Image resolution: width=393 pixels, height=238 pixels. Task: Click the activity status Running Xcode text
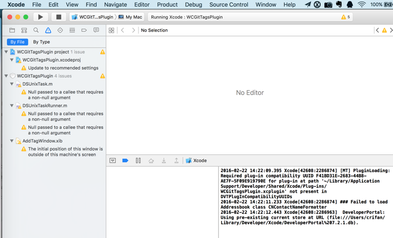(187, 17)
